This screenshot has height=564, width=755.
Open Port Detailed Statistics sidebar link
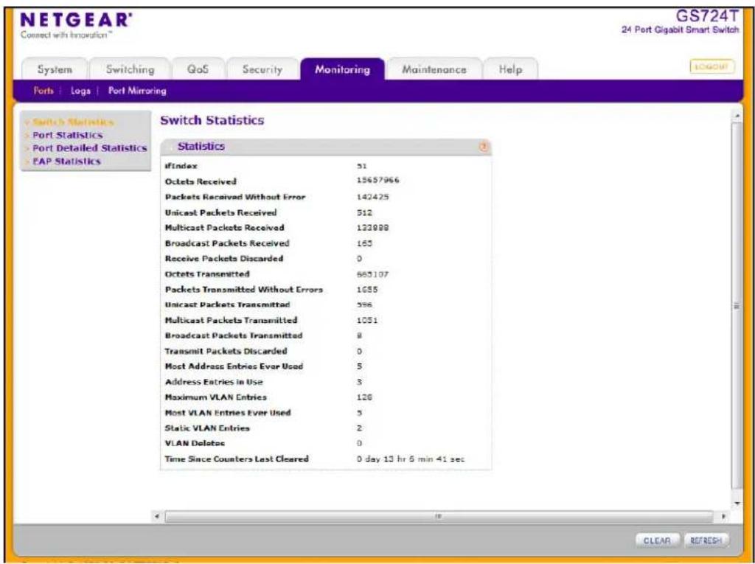click(x=89, y=148)
